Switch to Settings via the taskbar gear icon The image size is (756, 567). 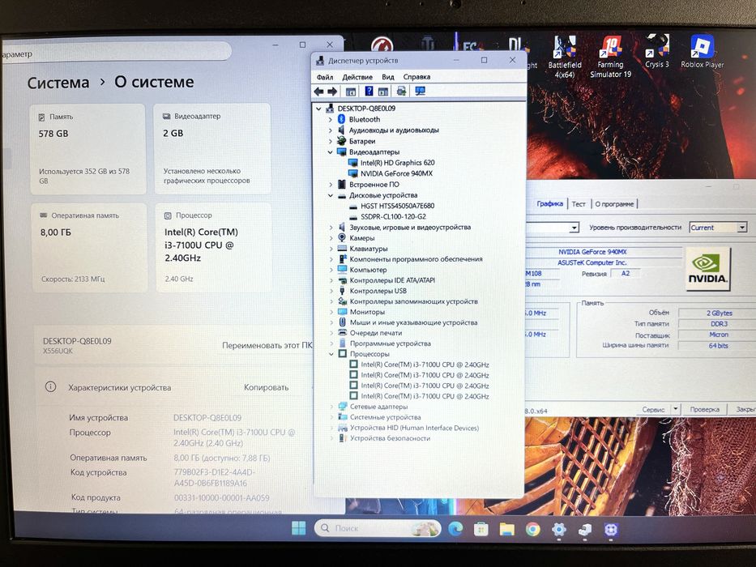[559, 530]
